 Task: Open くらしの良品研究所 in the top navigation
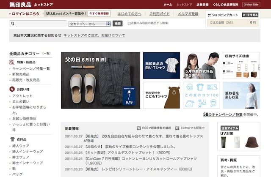click(225, 5)
